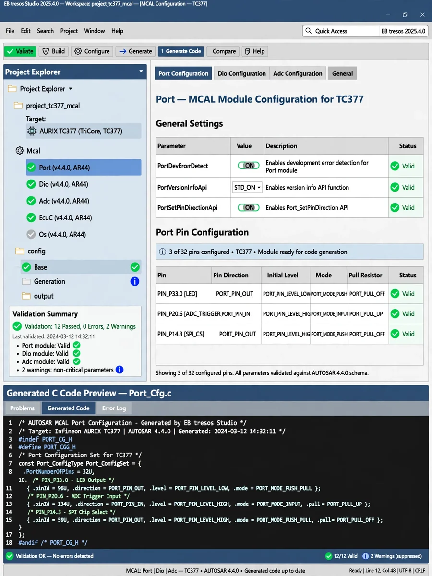Open the PortVersionInfoApi STD_ON dropdown
The image size is (432, 576).
click(x=248, y=187)
